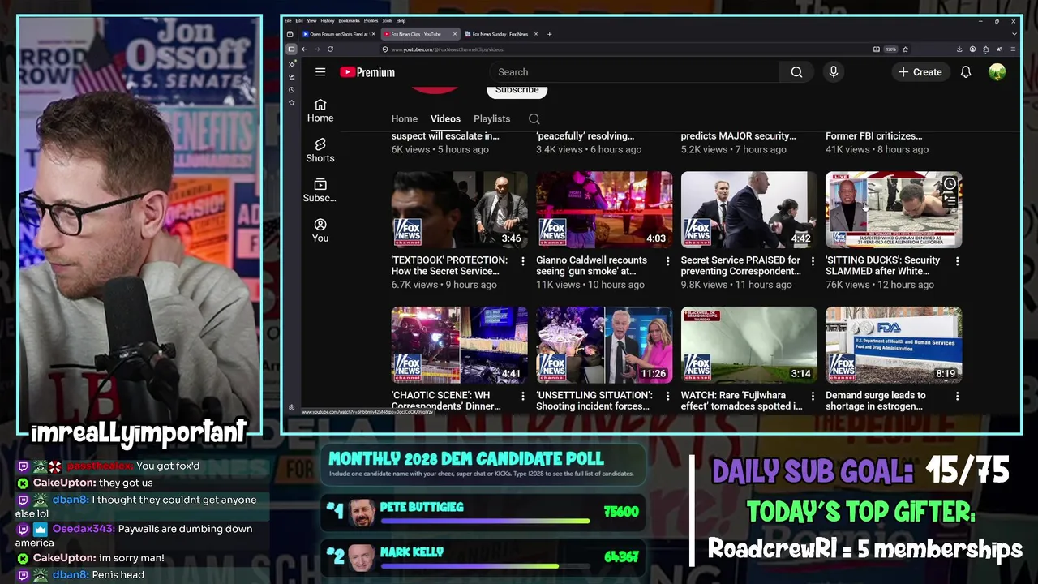Open options for Secret Service PRAISED video

click(813, 261)
